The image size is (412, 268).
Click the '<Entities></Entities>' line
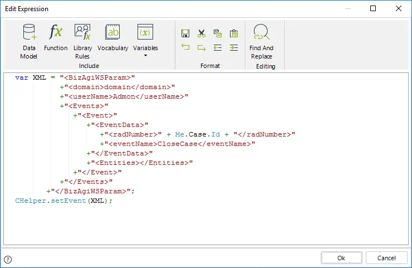click(140, 163)
